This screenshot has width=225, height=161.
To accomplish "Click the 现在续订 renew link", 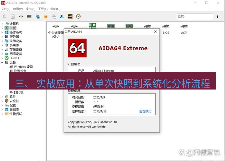I will (145, 111).
